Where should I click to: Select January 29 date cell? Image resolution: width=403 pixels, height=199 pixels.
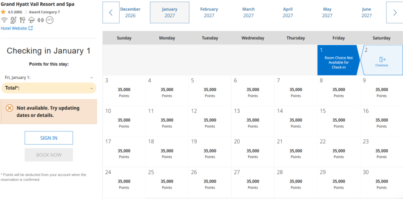coord(339,182)
